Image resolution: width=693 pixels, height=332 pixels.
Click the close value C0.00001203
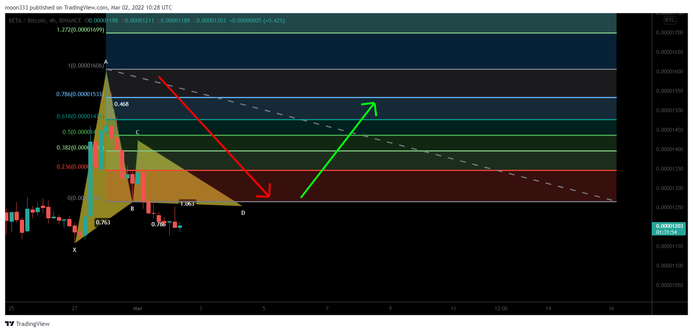(209, 21)
